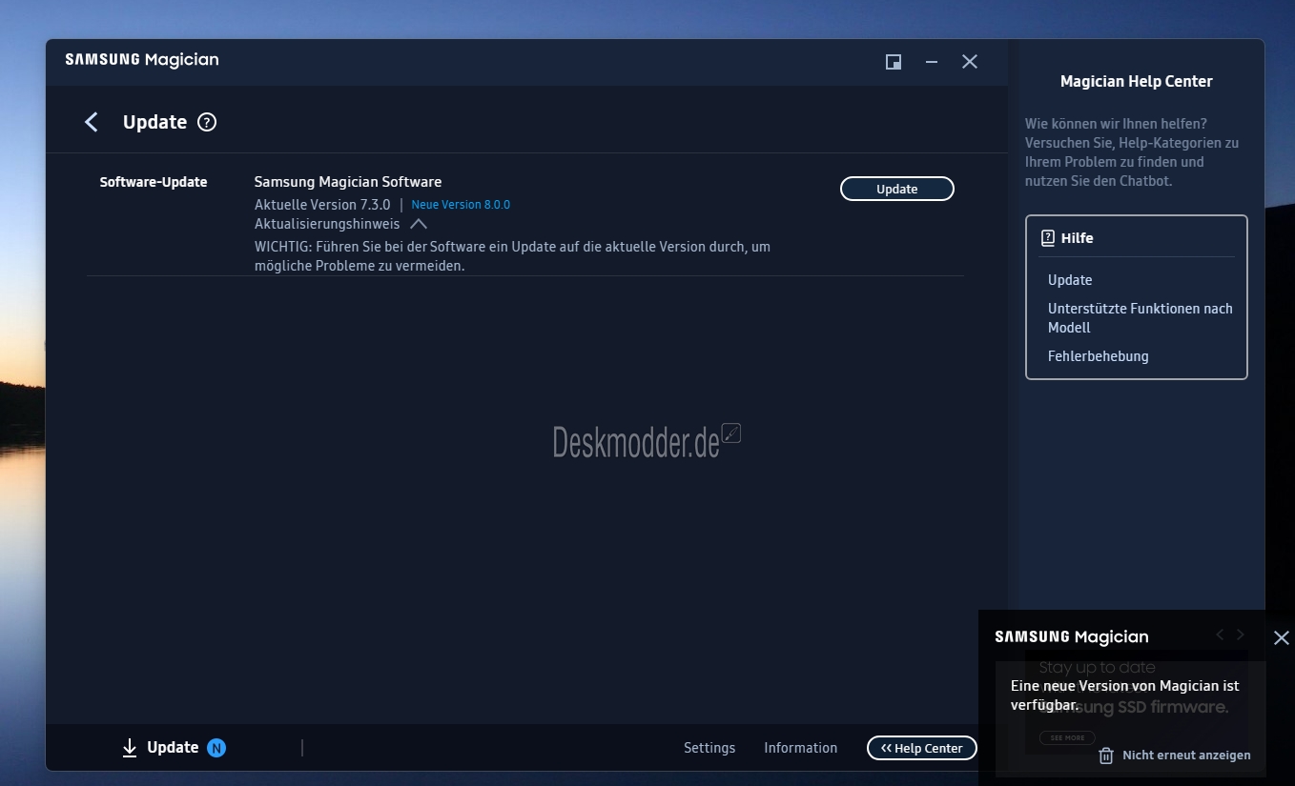
Task: Click the Neue Version 8.0.0 text
Action: [461, 205]
